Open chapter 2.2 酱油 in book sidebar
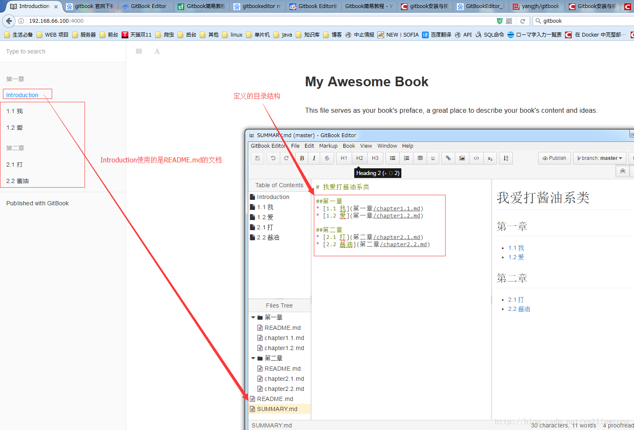The width and height of the screenshot is (634, 430). coord(18,181)
